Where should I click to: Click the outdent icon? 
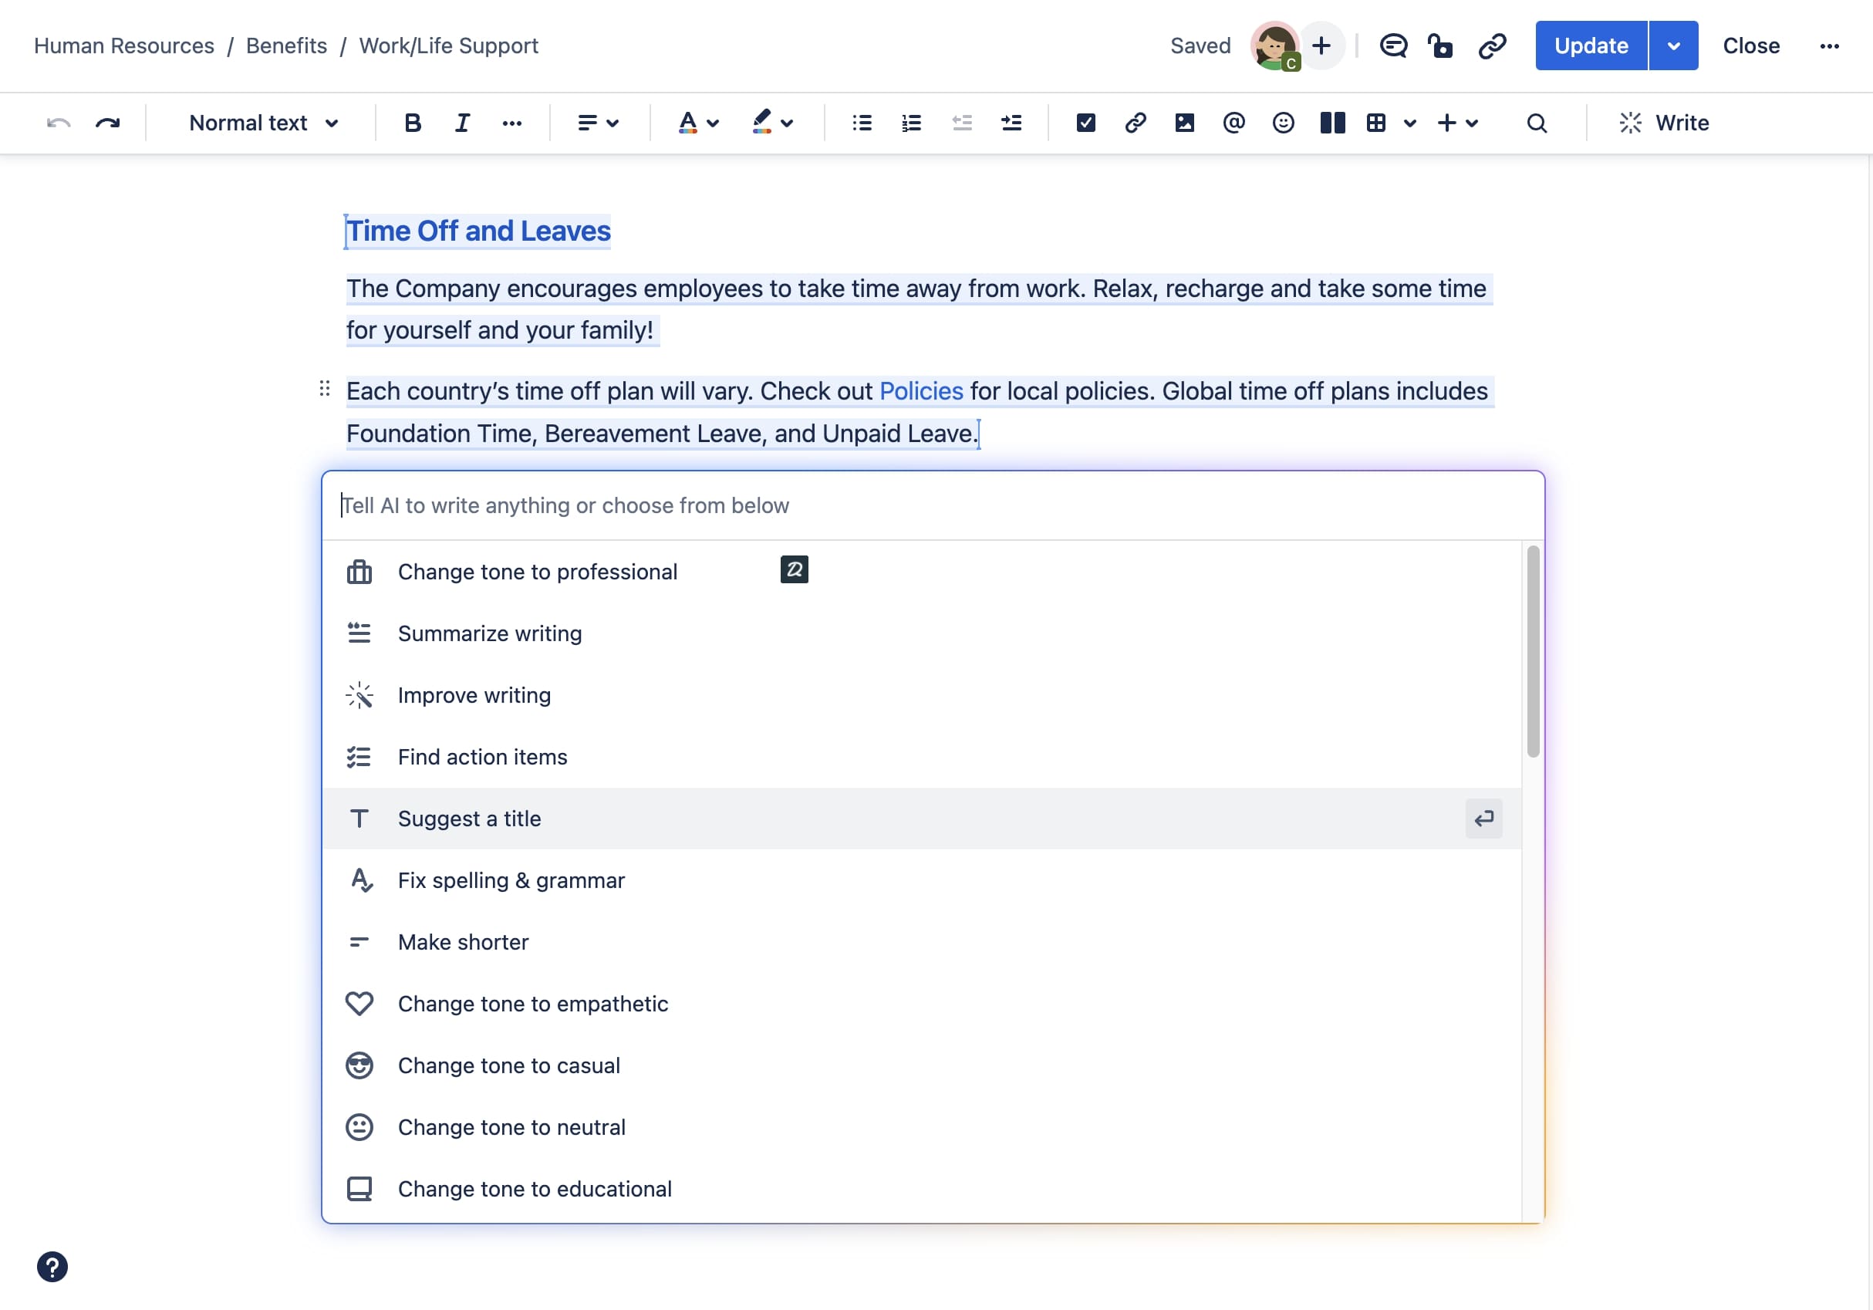click(x=962, y=123)
